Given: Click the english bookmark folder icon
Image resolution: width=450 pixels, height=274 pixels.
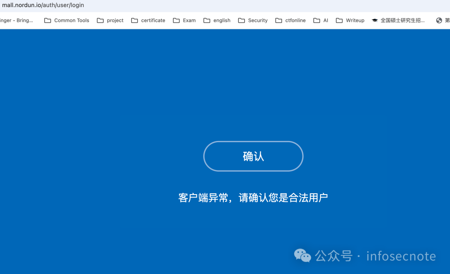Looking at the screenshot, I should point(207,20).
